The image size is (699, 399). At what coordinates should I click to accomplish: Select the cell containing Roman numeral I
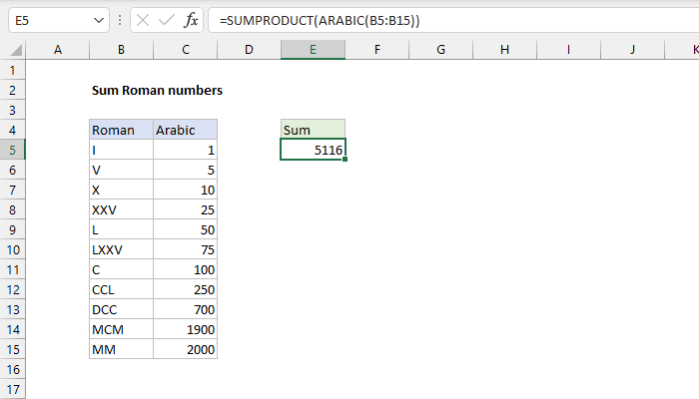(x=121, y=150)
